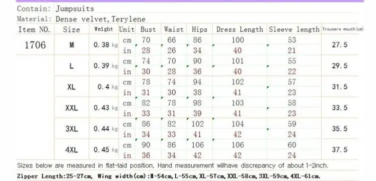
Task: Click size XL sleeve length cm '57'
Action: pos(292,82)
